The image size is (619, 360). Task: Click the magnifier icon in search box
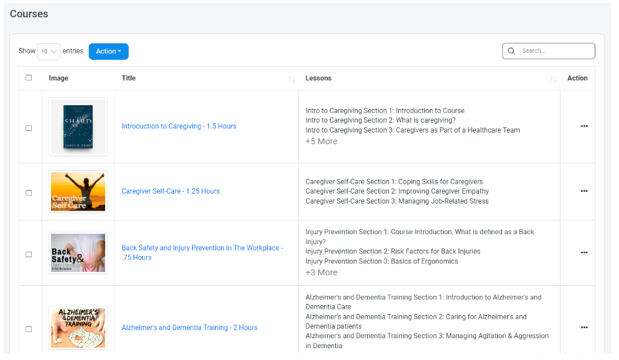[x=511, y=51]
